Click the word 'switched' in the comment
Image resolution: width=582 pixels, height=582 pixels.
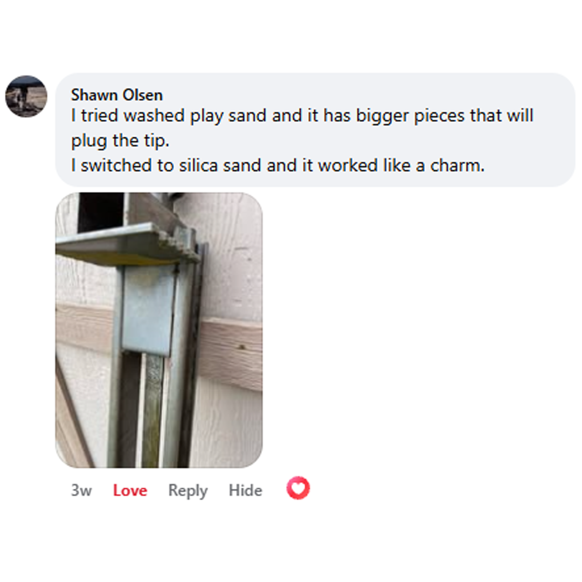click(116, 165)
